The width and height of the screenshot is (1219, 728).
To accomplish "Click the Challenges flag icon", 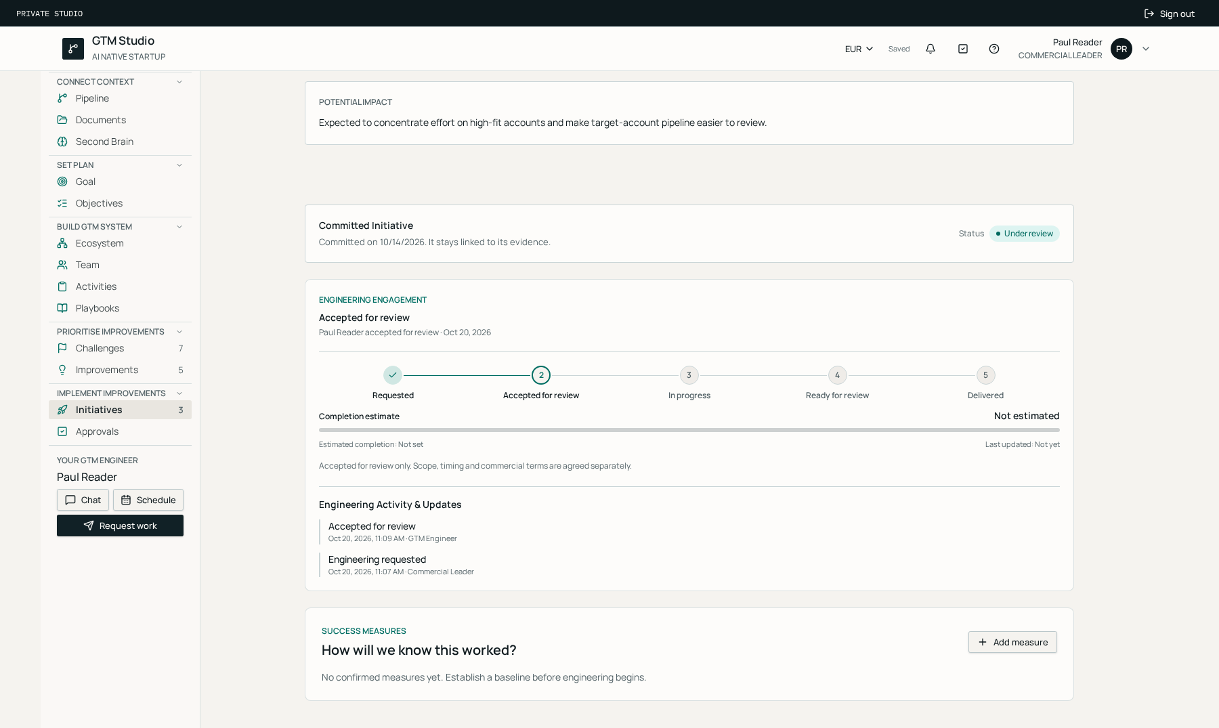I will point(62,348).
